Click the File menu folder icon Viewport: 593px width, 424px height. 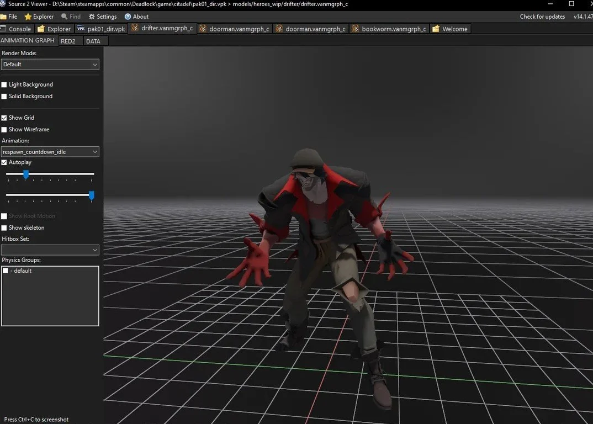click(x=3, y=17)
